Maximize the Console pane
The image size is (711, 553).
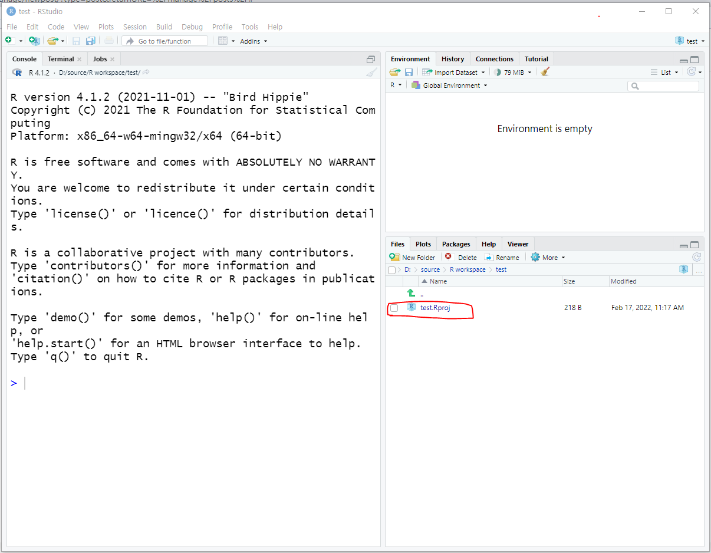[x=371, y=59]
